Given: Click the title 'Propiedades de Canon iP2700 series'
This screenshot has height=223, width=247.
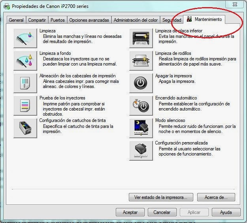Looking at the screenshot, I should (50, 6).
